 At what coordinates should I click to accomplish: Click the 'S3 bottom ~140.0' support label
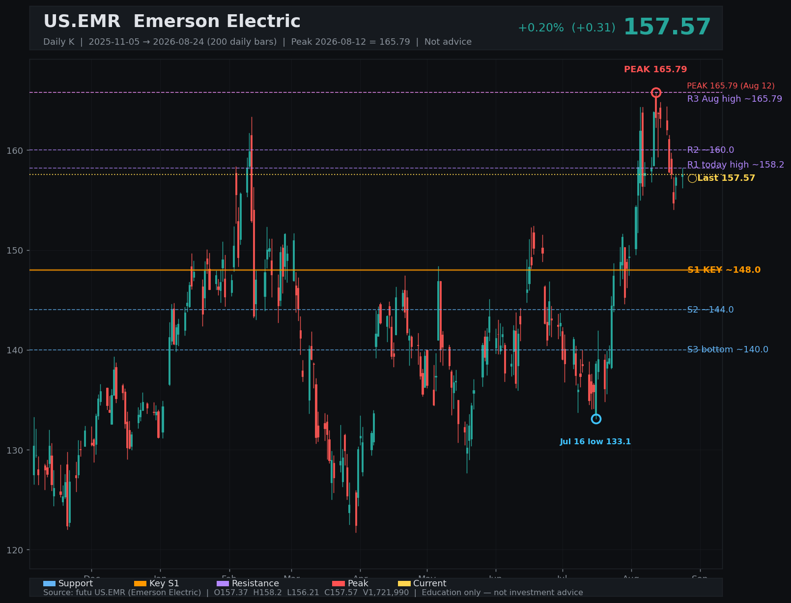(x=728, y=349)
